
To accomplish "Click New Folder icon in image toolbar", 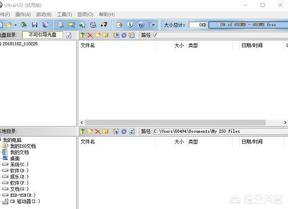I will [98, 35].
